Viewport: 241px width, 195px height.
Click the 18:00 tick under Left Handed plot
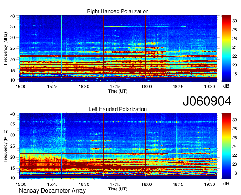coord(147,184)
